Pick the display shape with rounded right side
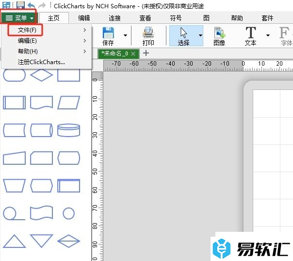This screenshot has width=293, height=261. coord(68,158)
